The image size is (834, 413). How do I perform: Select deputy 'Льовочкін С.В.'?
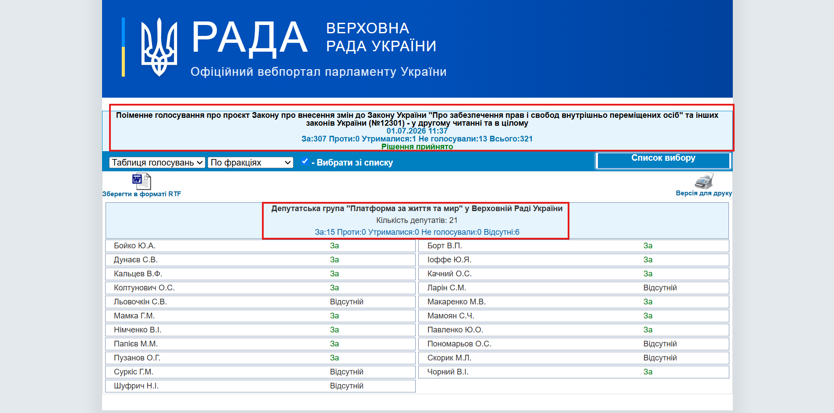pyautogui.click(x=140, y=302)
